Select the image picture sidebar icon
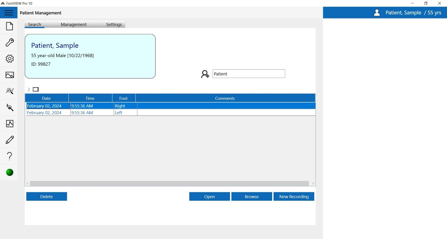 pos(10,75)
